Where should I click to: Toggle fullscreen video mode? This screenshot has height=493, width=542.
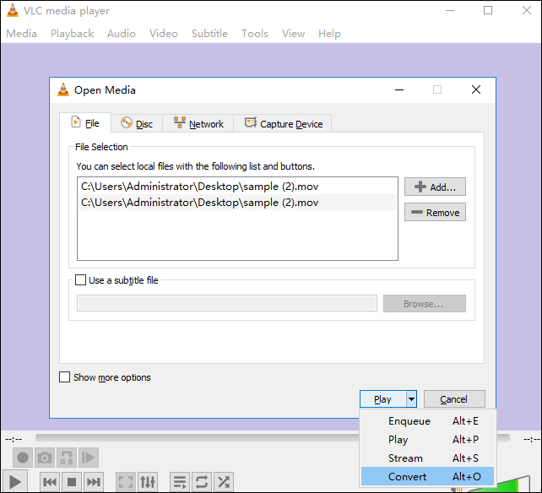click(126, 482)
